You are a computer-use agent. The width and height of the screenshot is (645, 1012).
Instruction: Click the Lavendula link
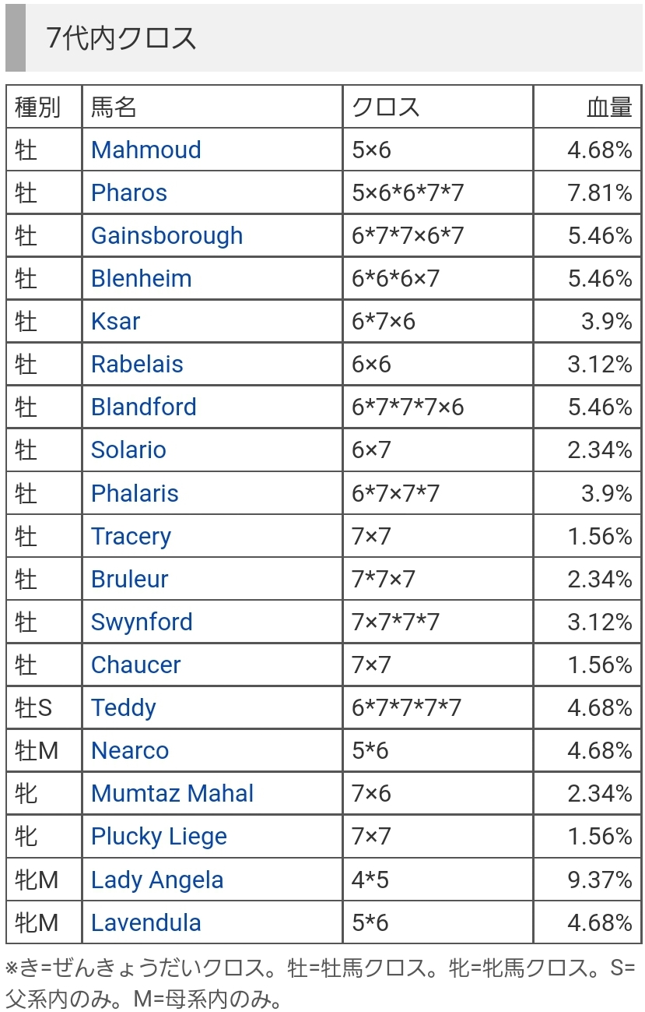145,922
